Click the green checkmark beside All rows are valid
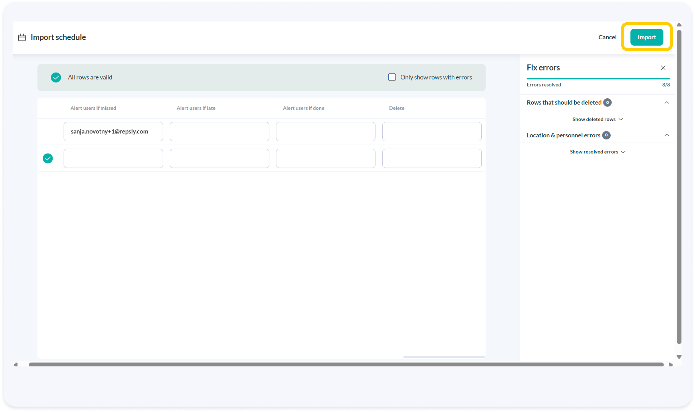 point(56,77)
